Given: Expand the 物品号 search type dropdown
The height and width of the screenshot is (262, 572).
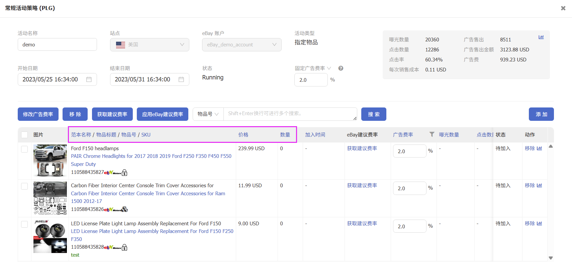Looking at the screenshot, I should click(208, 114).
